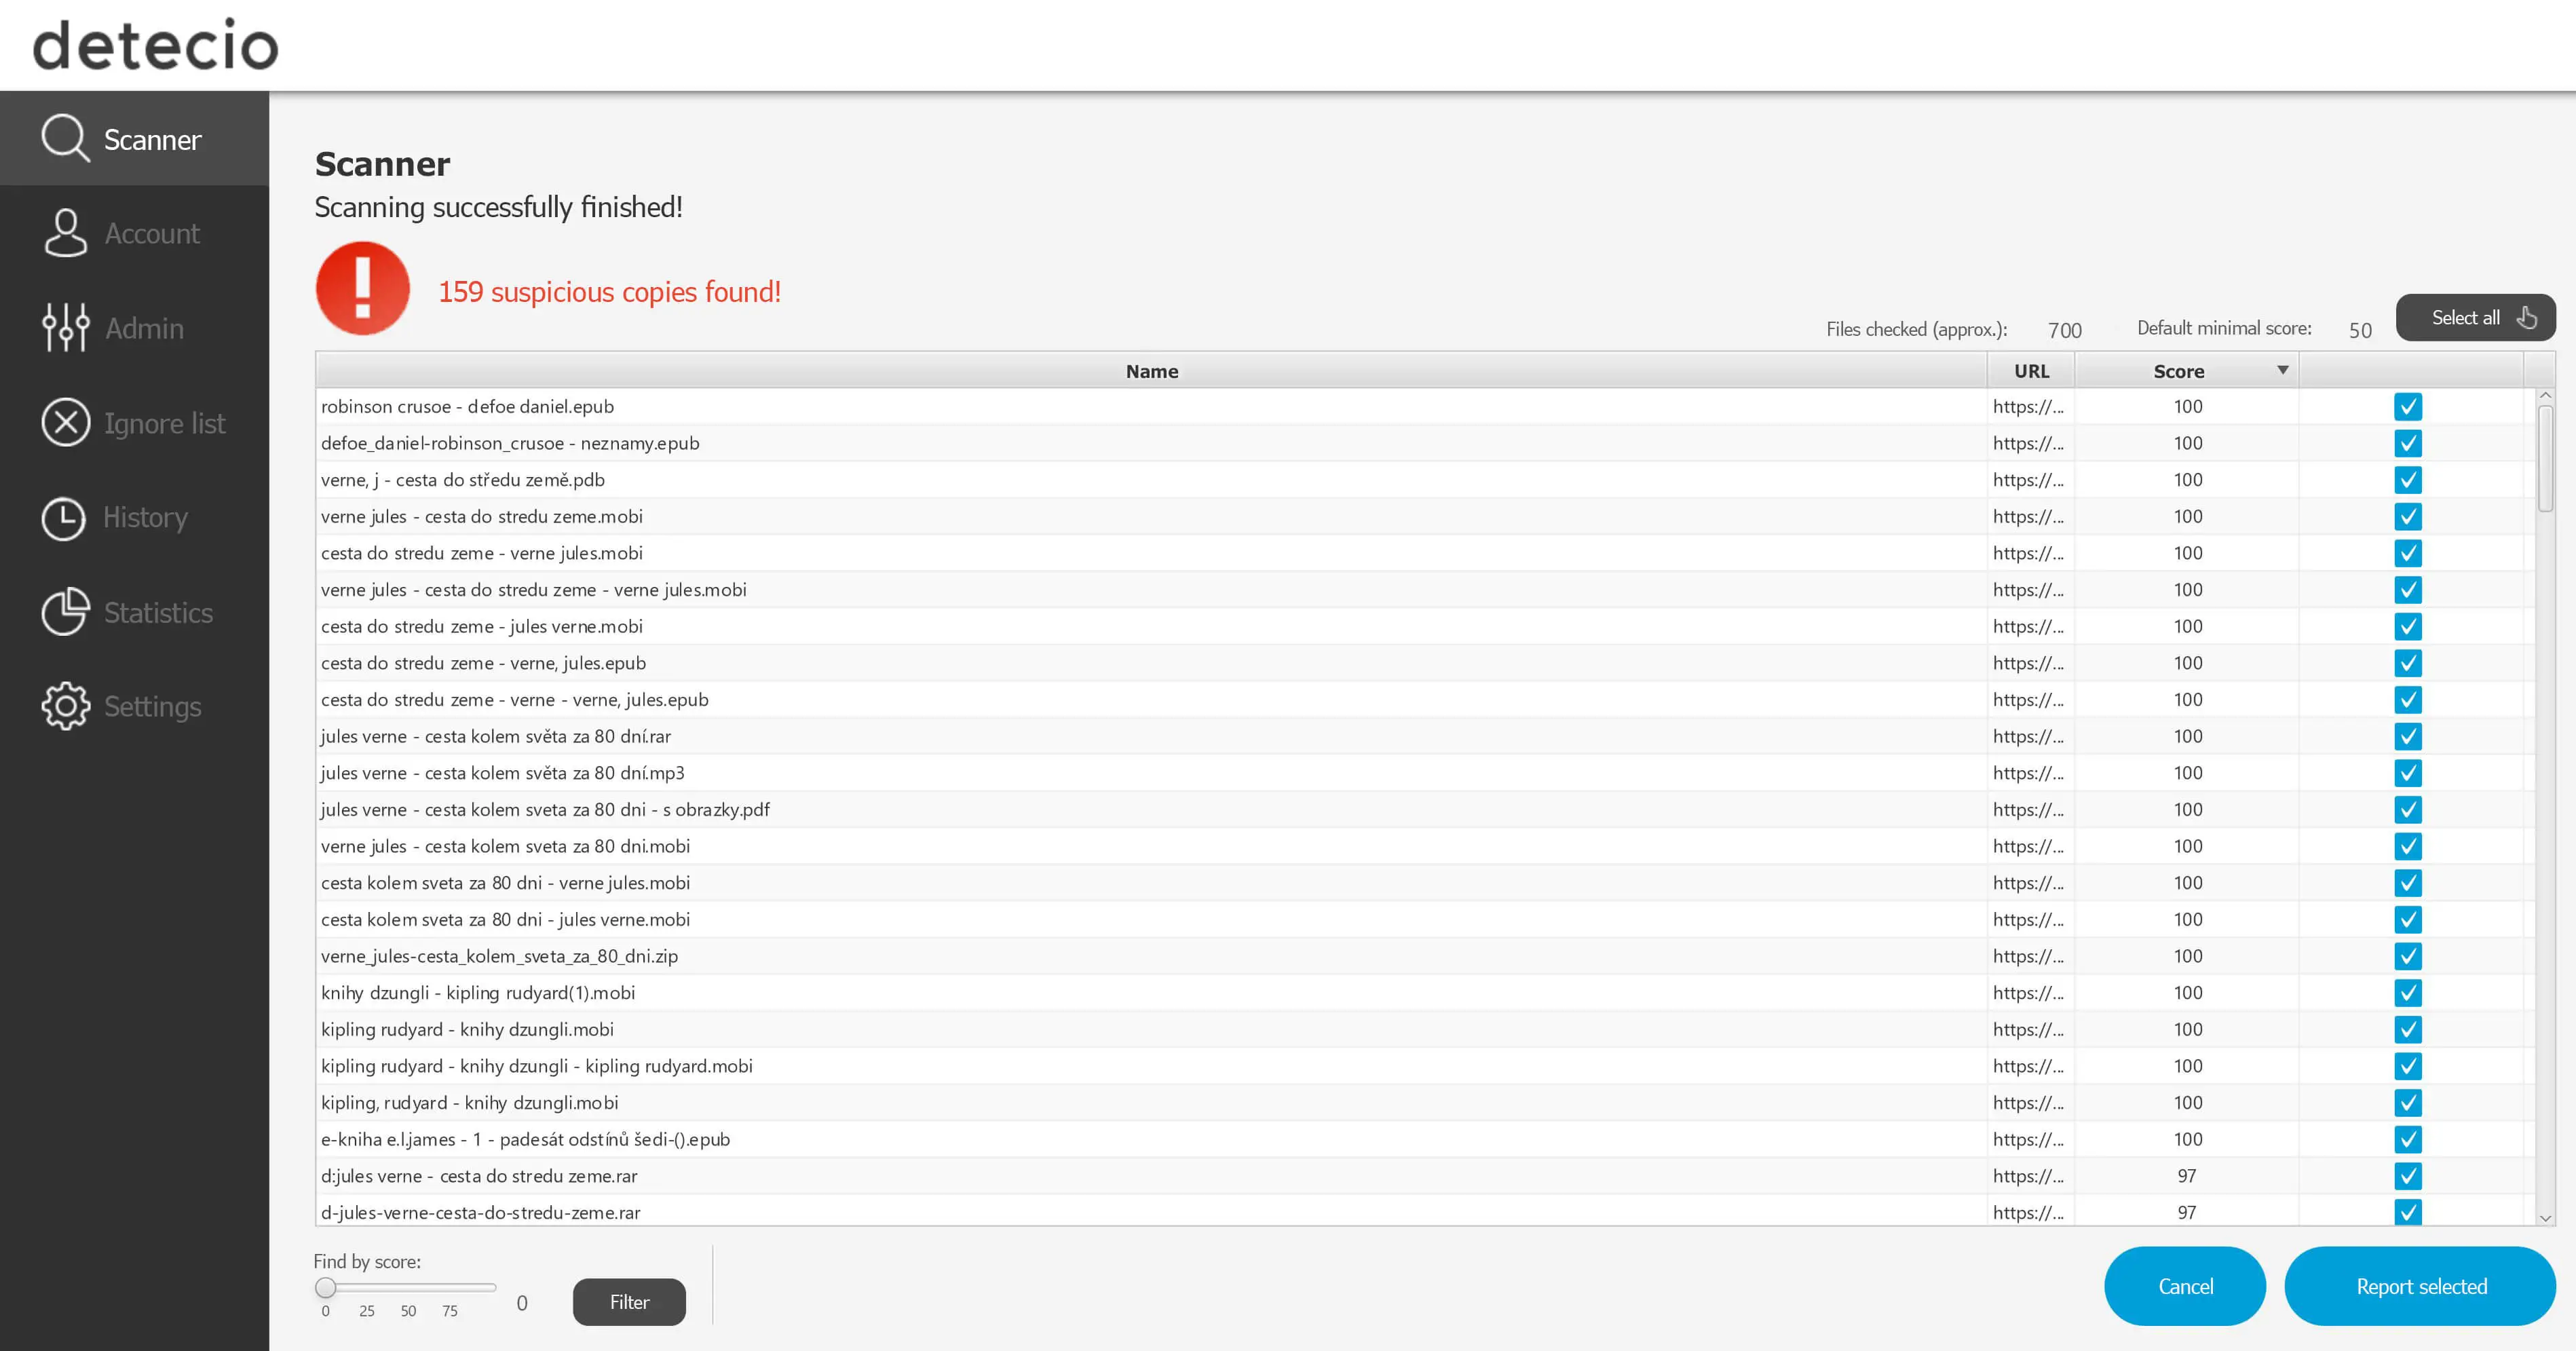2576x1351 pixels.
Task: Open the History menu label
Action: [146, 517]
